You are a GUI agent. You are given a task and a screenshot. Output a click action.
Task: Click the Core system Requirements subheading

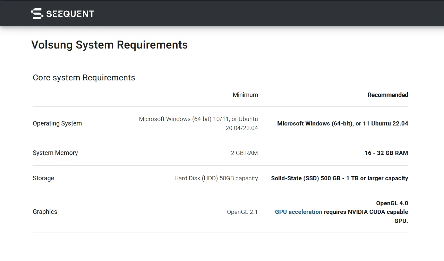click(x=84, y=78)
